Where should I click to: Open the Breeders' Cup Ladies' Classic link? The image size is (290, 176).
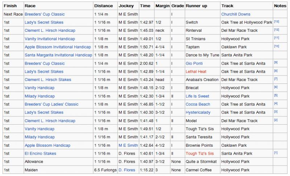pyautogui.click(x=51, y=104)
